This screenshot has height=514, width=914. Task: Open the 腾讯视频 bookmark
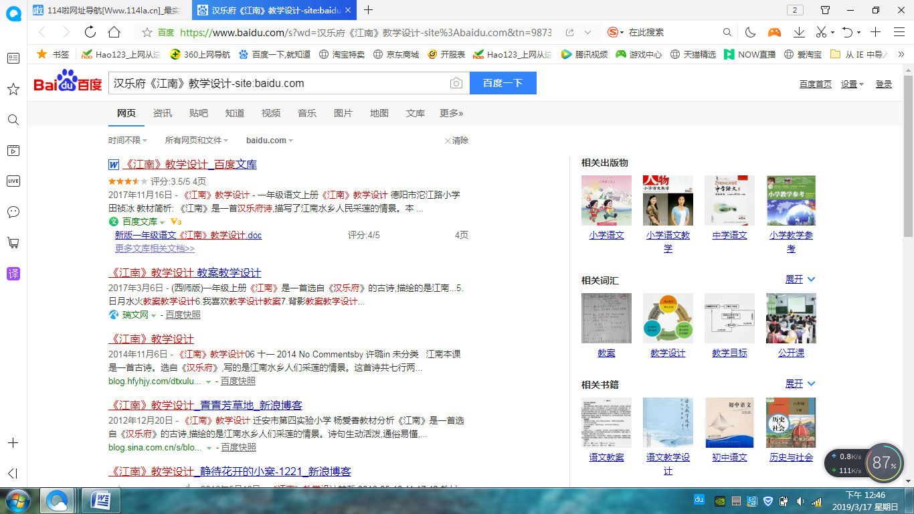click(x=585, y=54)
